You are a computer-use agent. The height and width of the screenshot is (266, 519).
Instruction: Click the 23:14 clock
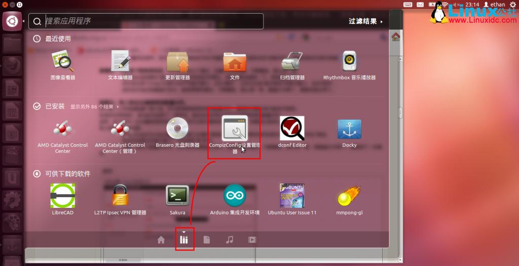point(472,4)
